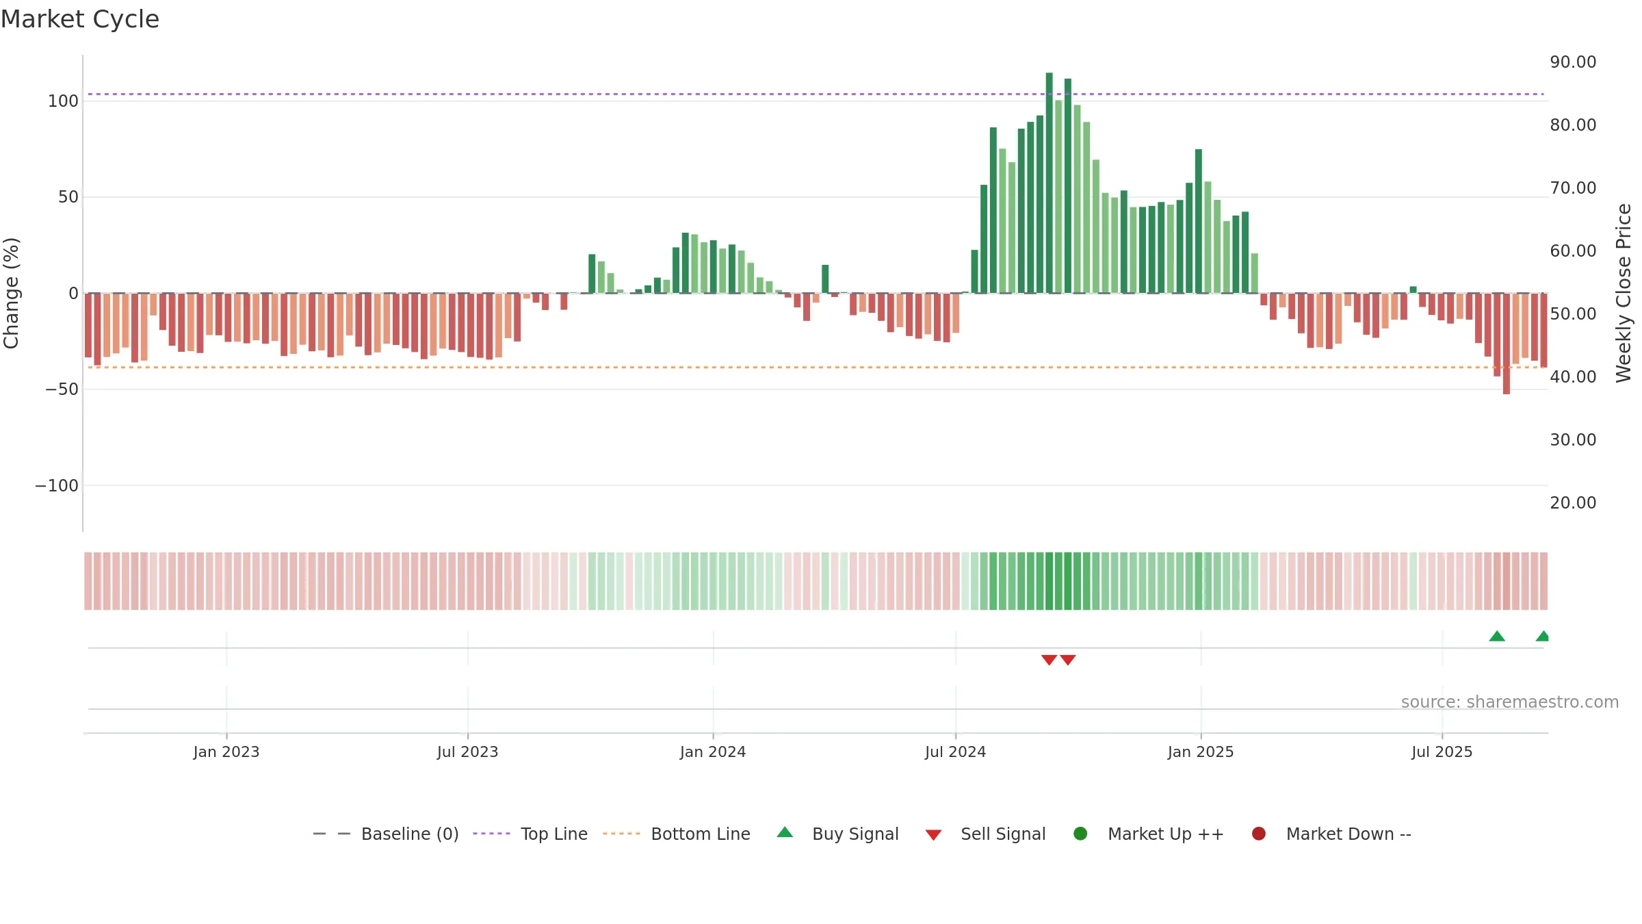Click the Buy Signal legend label
The width and height of the screenshot is (1642, 924).
tap(855, 834)
